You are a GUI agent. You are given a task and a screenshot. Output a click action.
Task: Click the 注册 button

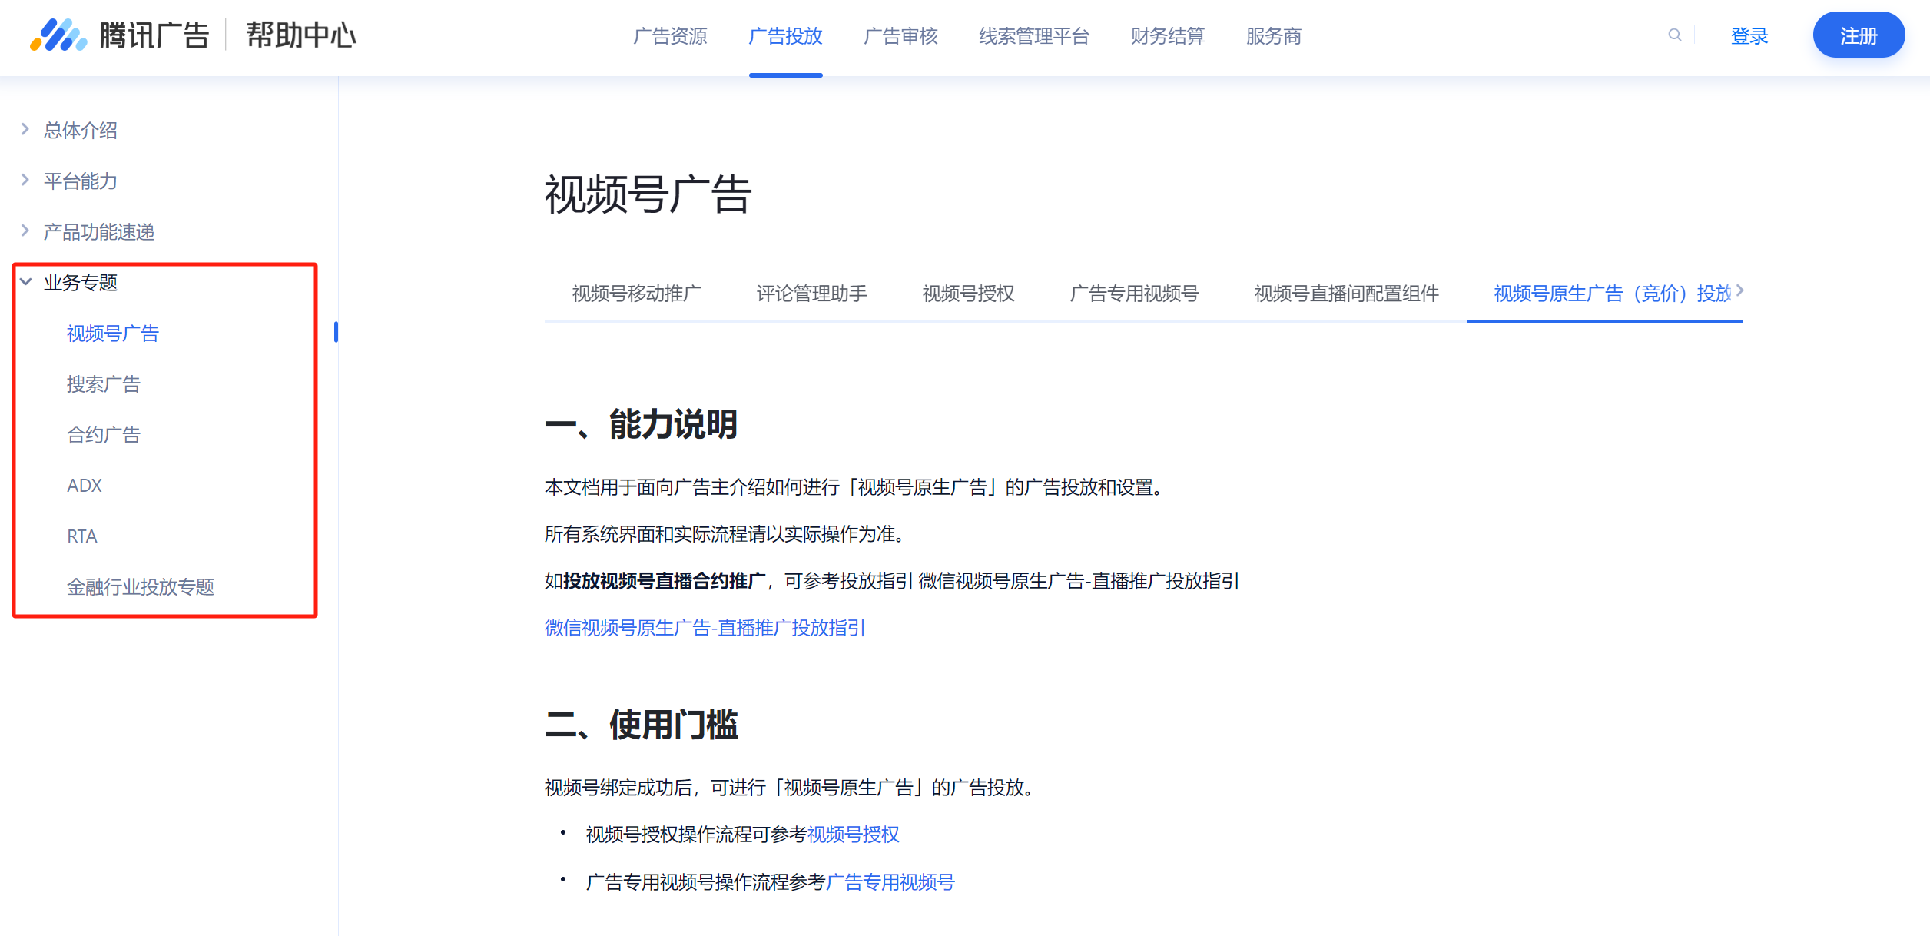pyautogui.click(x=1858, y=35)
